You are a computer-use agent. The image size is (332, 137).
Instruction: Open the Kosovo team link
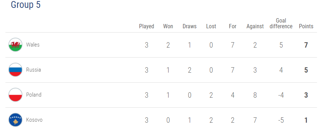point(34,120)
